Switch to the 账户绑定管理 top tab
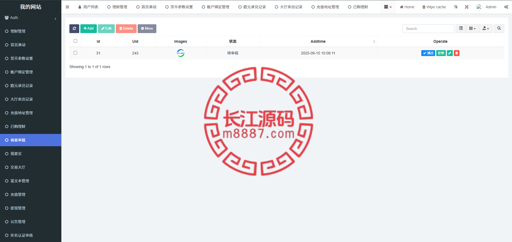Viewport: 512px width, 242px height. tap(216, 7)
